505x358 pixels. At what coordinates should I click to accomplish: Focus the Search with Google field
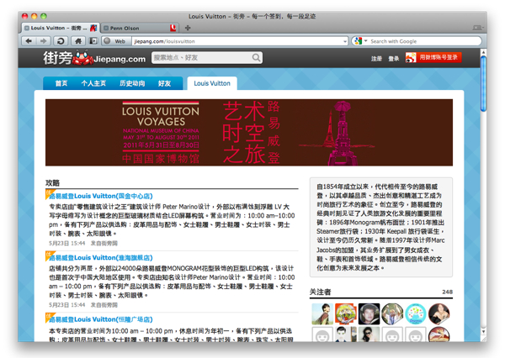coord(423,41)
